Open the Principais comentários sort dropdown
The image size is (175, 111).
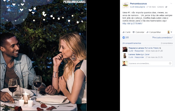point(163,37)
